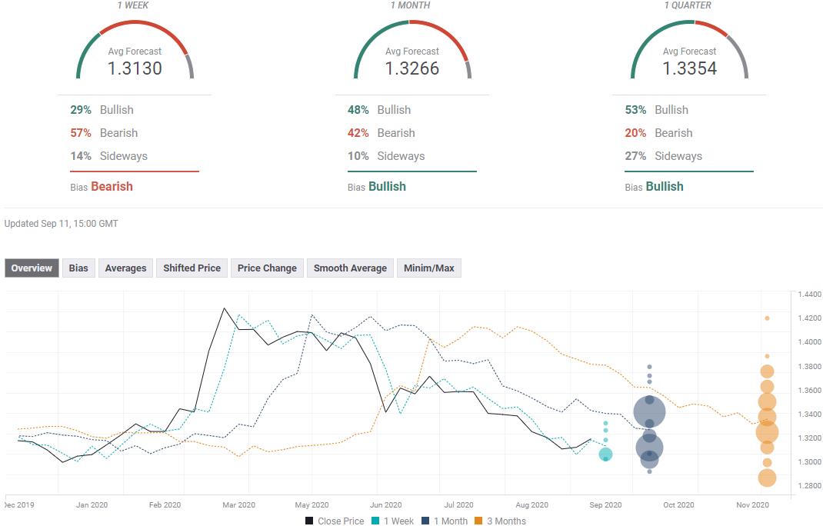Click the 1 Week forecast gauge
Viewport: 823px width, 526px height.
coord(135,50)
